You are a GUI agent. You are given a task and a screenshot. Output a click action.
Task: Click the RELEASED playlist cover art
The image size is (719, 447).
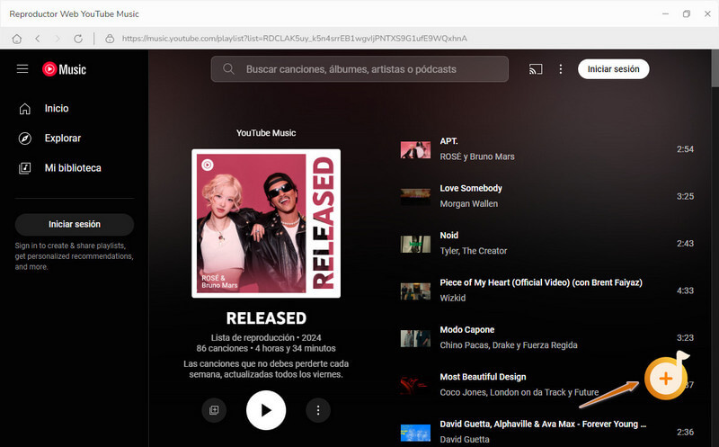[266, 223]
